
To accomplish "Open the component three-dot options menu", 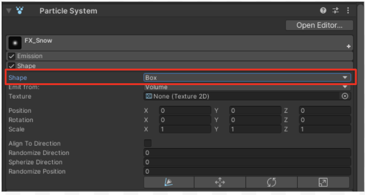I will coord(348,11).
